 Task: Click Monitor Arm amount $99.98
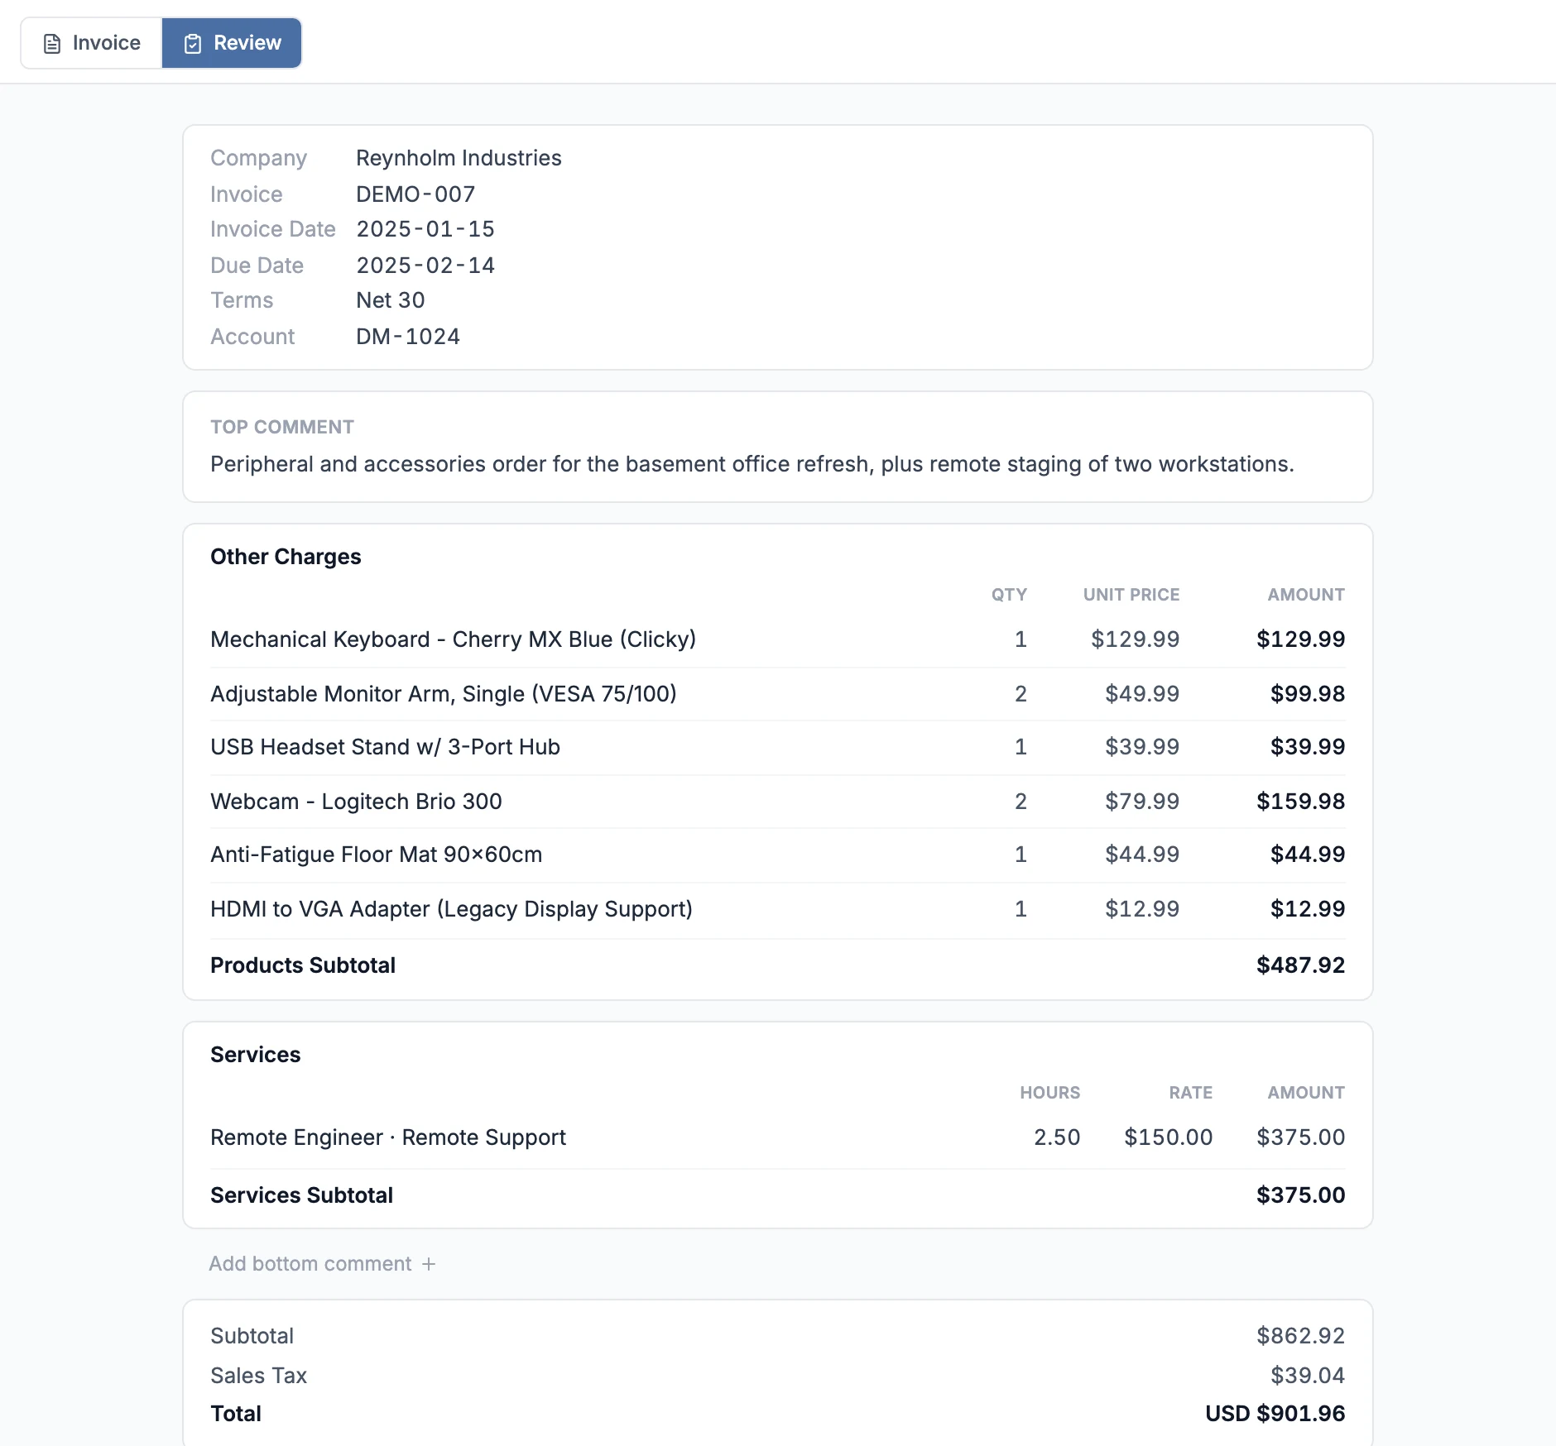[1308, 694]
